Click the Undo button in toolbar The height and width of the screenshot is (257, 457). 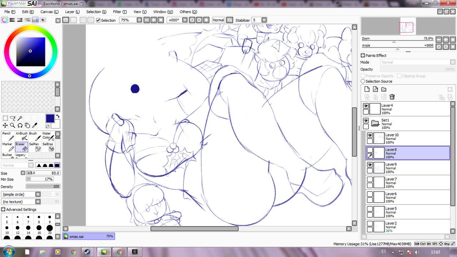(x=66, y=20)
